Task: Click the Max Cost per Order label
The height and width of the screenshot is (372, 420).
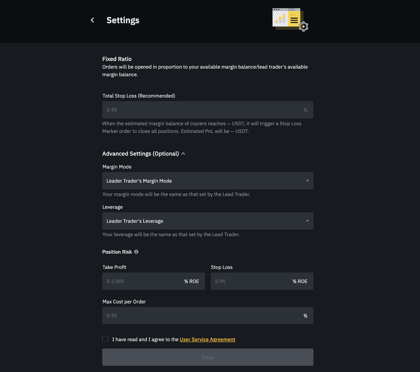Action: click(124, 301)
